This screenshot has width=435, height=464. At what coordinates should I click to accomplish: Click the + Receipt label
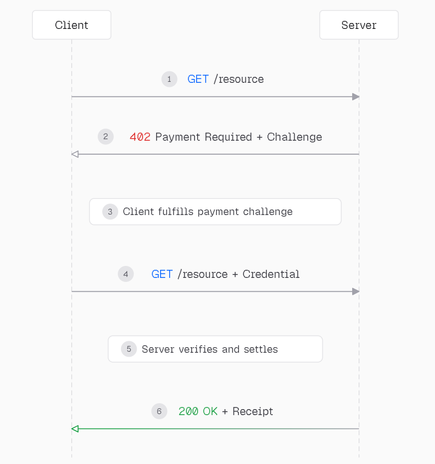[x=247, y=411]
